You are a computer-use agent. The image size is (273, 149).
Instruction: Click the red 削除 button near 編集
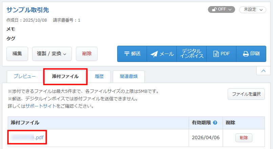point(87,54)
